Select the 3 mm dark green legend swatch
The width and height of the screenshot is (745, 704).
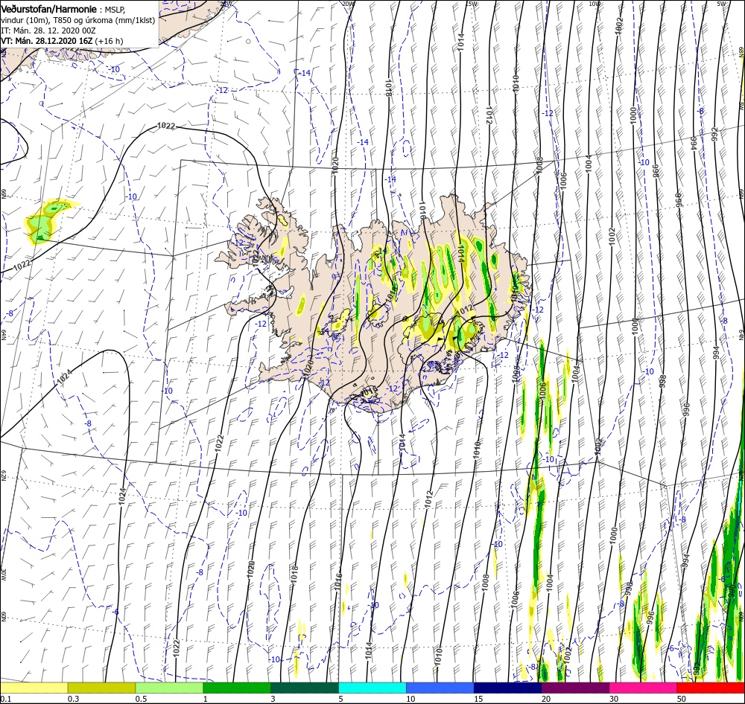[305, 688]
